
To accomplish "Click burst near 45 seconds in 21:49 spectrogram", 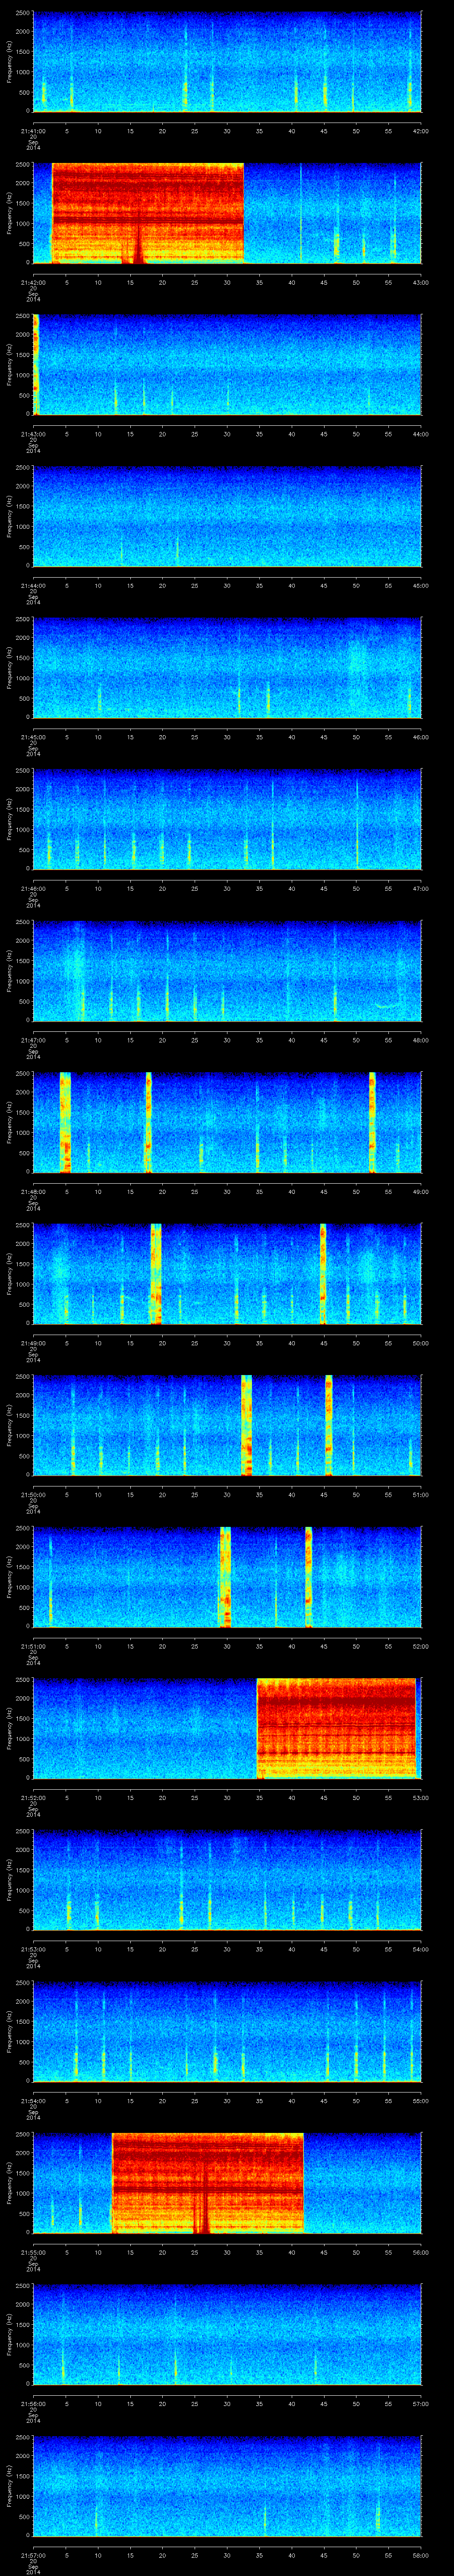I will tap(323, 1273).
